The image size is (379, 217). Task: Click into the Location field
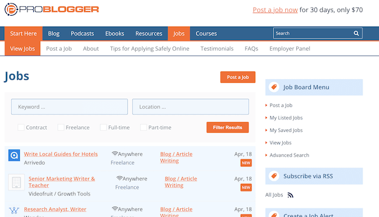point(191,106)
